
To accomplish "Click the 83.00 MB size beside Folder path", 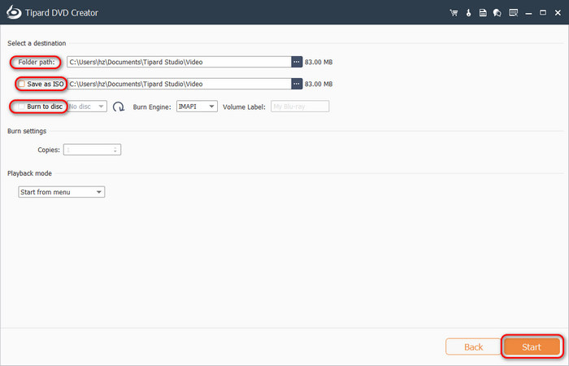I will pos(319,62).
